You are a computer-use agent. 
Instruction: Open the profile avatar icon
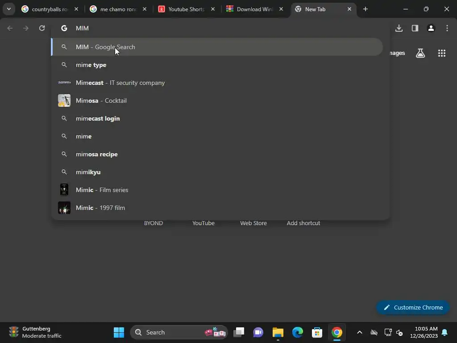(431, 28)
